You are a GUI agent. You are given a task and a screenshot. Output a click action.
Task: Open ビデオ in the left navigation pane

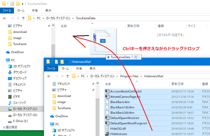17,96
